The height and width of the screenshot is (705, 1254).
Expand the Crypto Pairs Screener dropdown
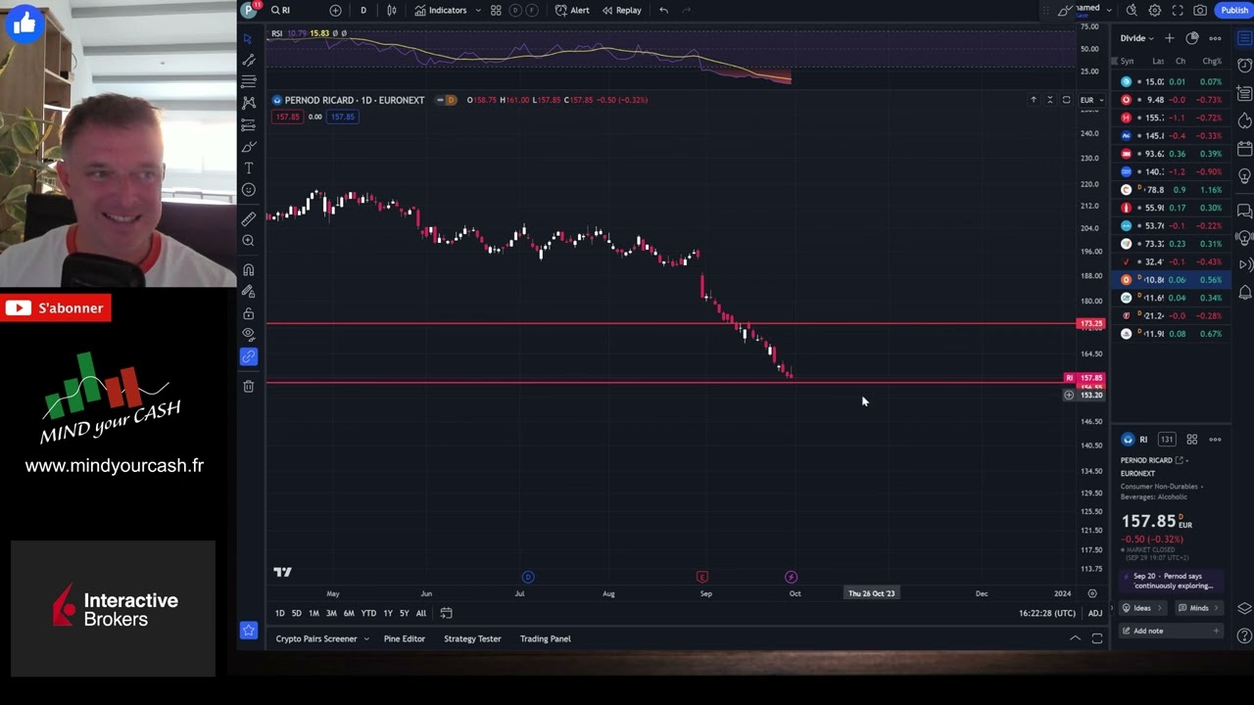coord(366,639)
